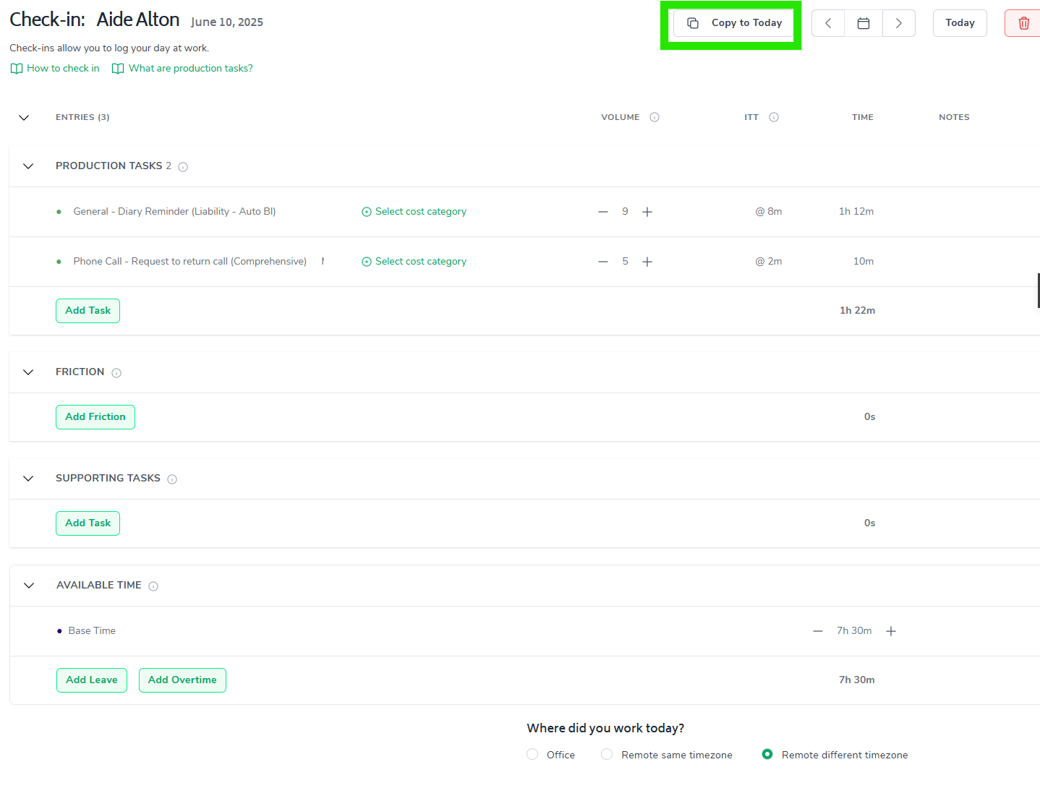Increase volume for Phone Call task
Image resolution: width=1040 pixels, height=788 pixels.
647,262
